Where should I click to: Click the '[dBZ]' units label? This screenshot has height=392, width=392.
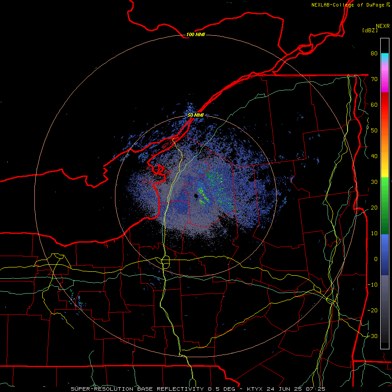(370, 30)
